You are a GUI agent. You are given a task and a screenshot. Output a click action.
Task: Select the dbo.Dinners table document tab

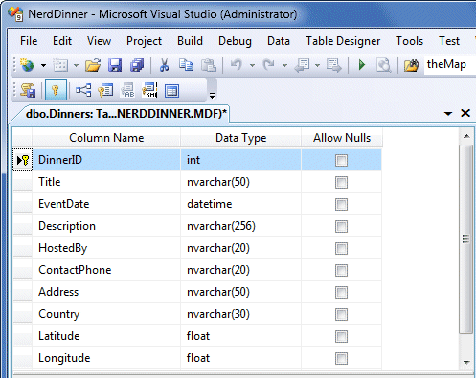click(126, 114)
